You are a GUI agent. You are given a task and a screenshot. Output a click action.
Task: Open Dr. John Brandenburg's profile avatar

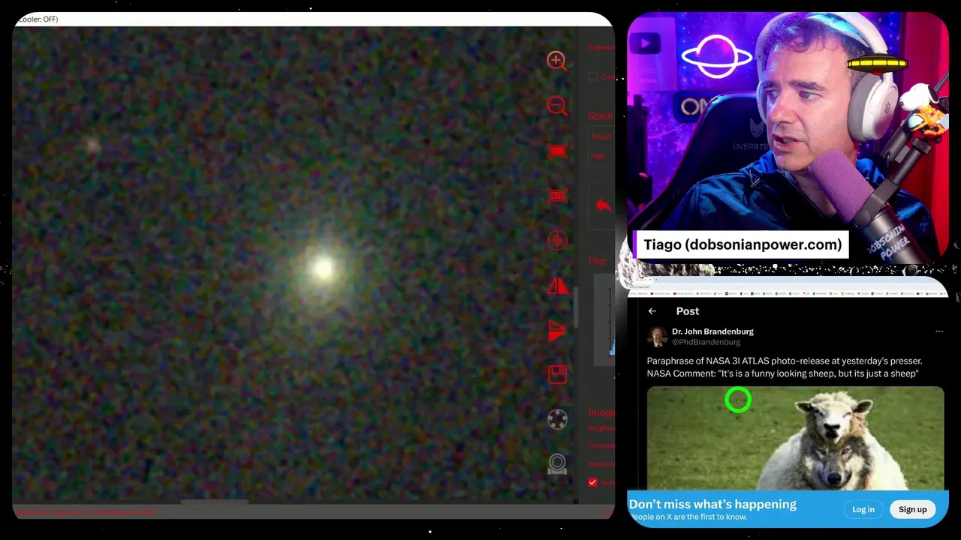[x=658, y=337]
